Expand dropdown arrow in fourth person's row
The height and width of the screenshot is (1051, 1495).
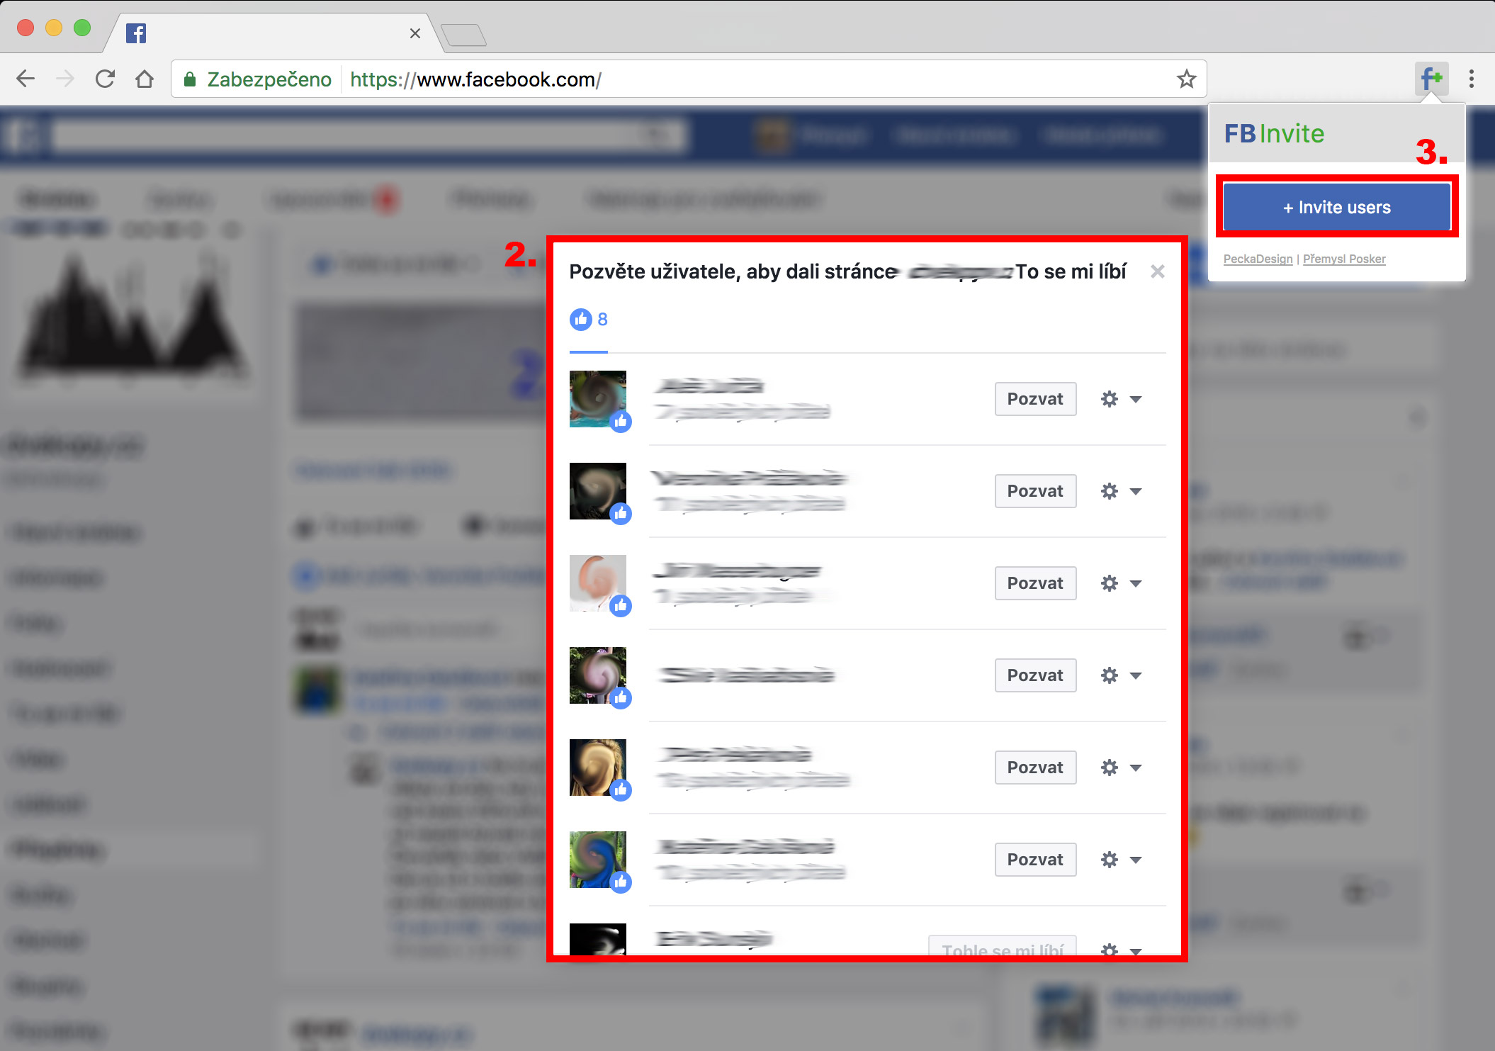1136,676
